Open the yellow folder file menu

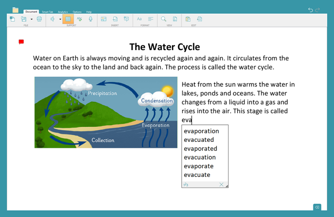click(15, 10)
